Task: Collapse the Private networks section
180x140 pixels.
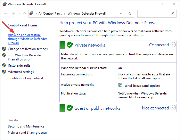Action: [x=173, y=45]
